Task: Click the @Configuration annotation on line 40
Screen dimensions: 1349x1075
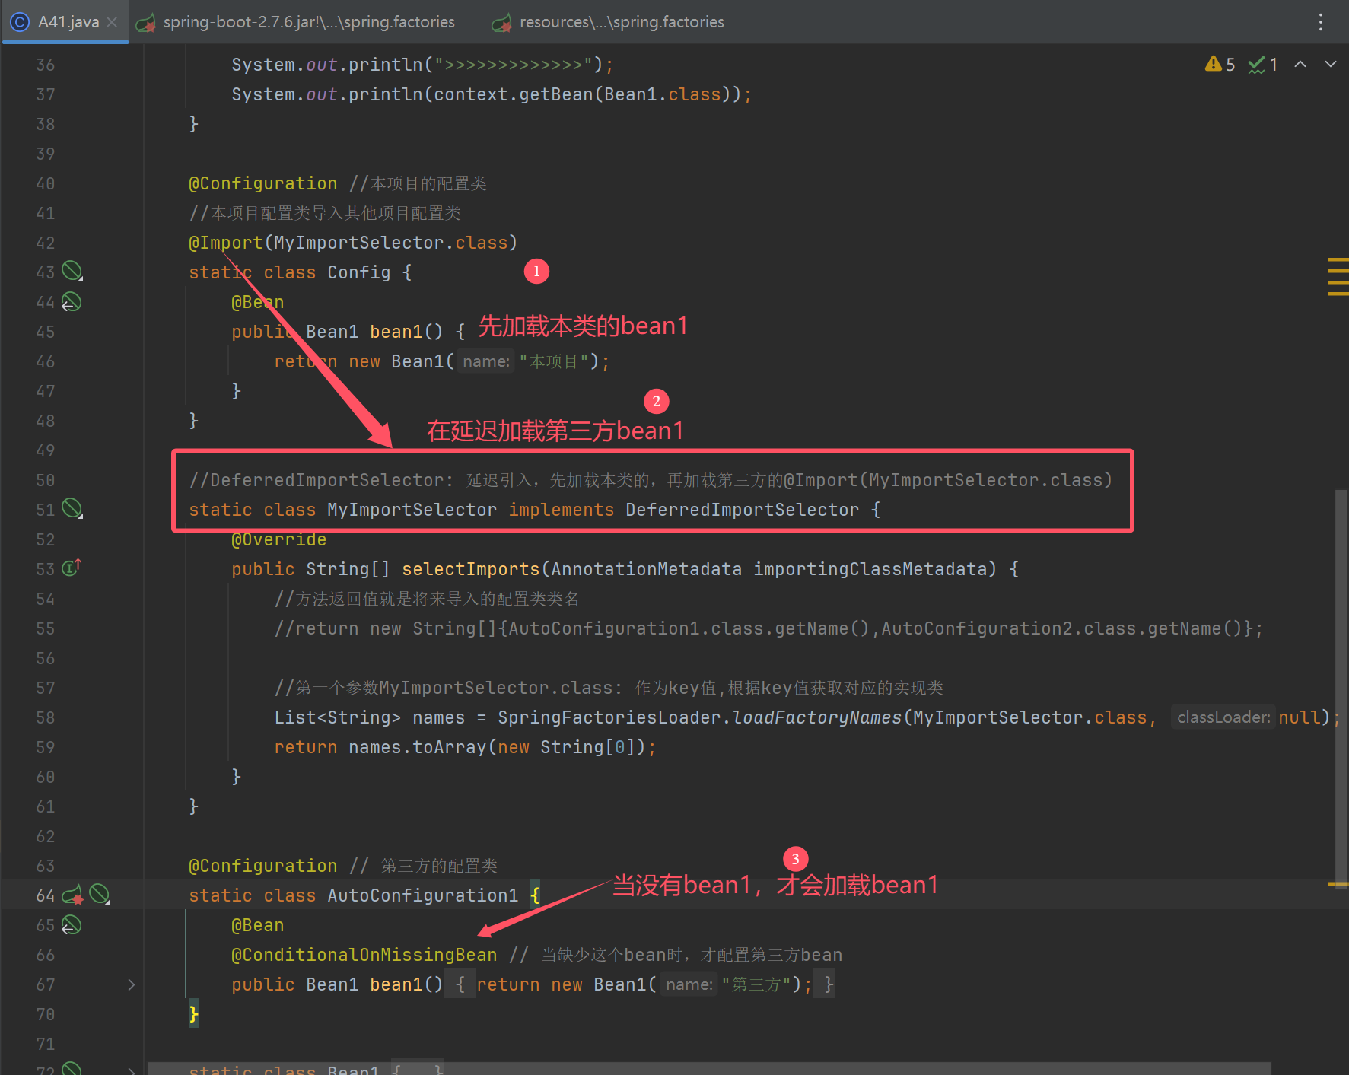Action: click(262, 183)
